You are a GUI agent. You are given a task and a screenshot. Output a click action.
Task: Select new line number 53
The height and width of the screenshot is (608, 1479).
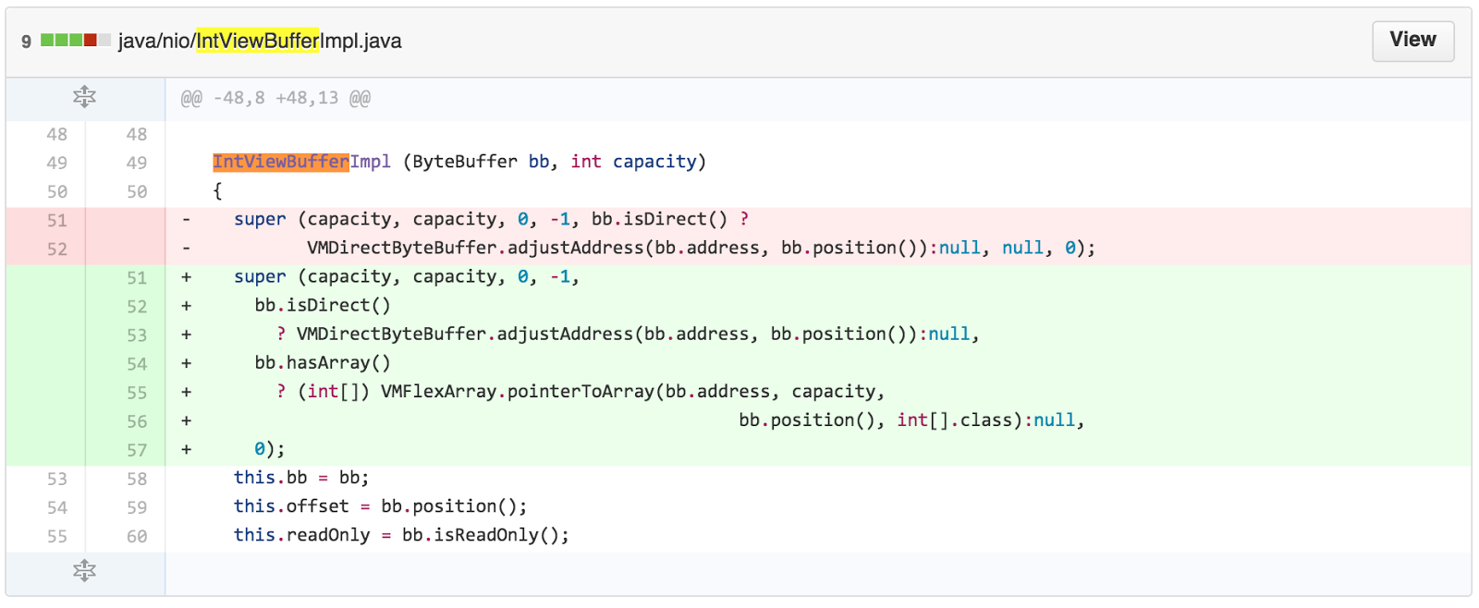click(x=137, y=334)
